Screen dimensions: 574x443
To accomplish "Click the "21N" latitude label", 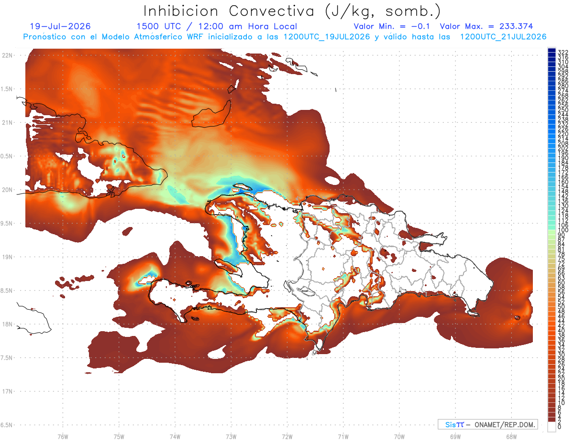I will [8, 123].
